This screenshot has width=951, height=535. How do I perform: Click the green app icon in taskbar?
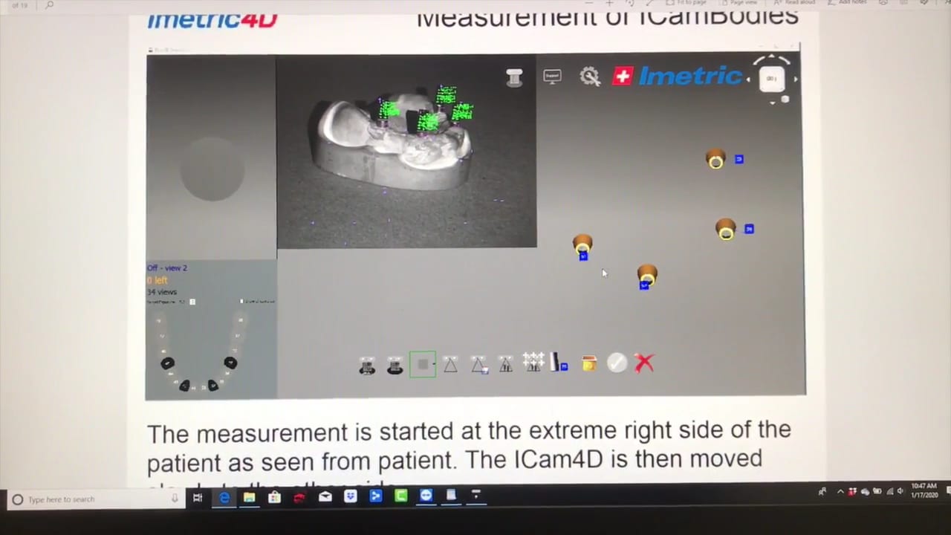(400, 496)
